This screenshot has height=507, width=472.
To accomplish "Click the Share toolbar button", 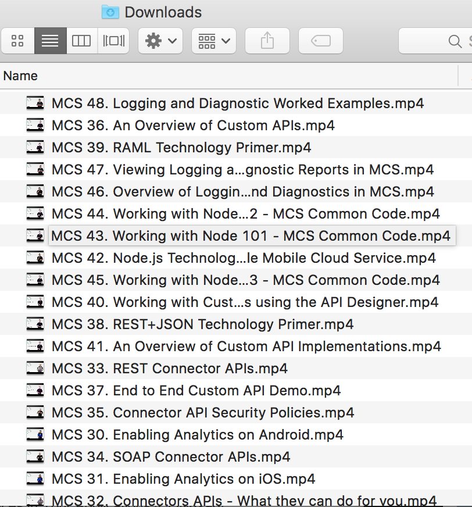I will click(267, 41).
